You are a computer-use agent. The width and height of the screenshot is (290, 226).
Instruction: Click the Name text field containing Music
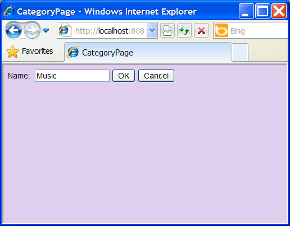tap(72, 76)
